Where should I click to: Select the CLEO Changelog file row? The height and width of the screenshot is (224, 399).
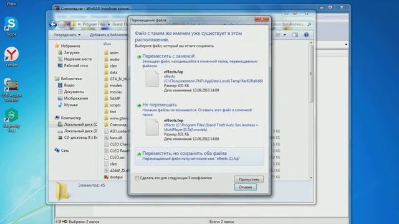coord(116,144)
